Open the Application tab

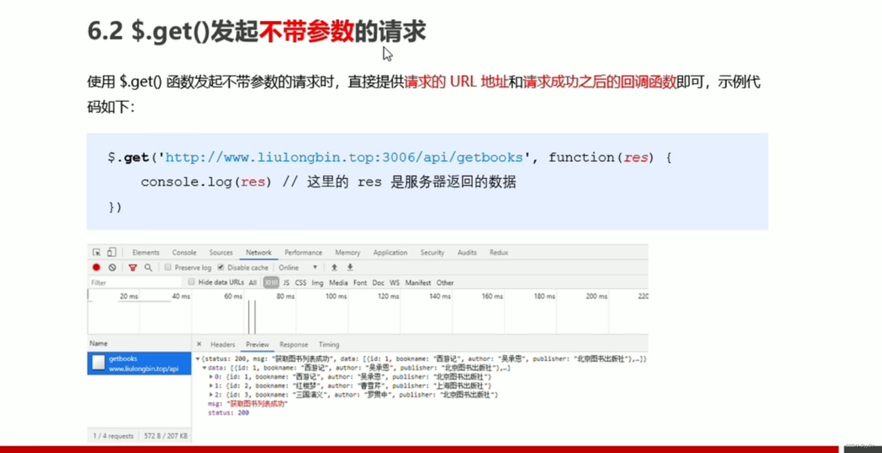point(390,252)
